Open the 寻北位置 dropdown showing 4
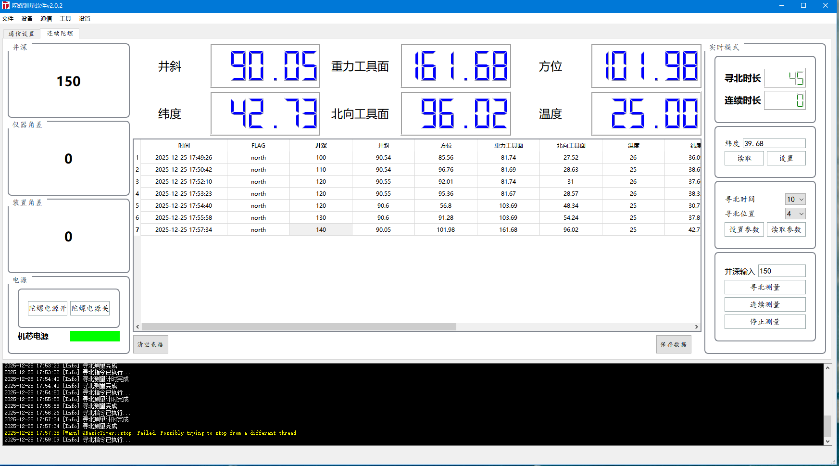 795,214
